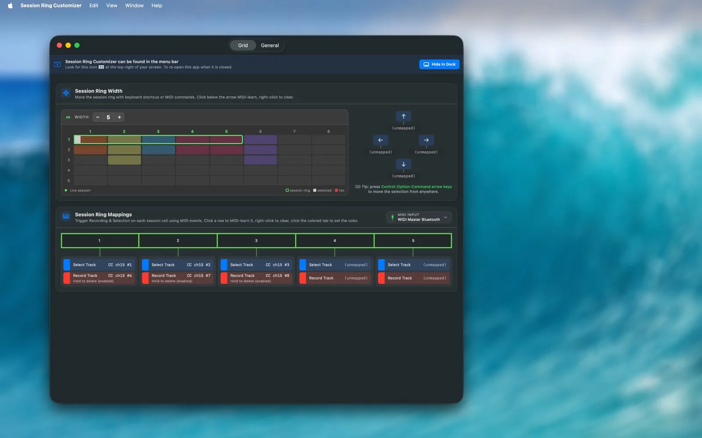Open the Help menu
702x438 pixels.
(157, 6)
